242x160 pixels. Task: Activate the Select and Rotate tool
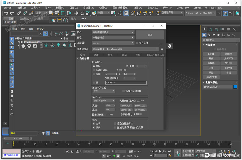tap(82, 13)
